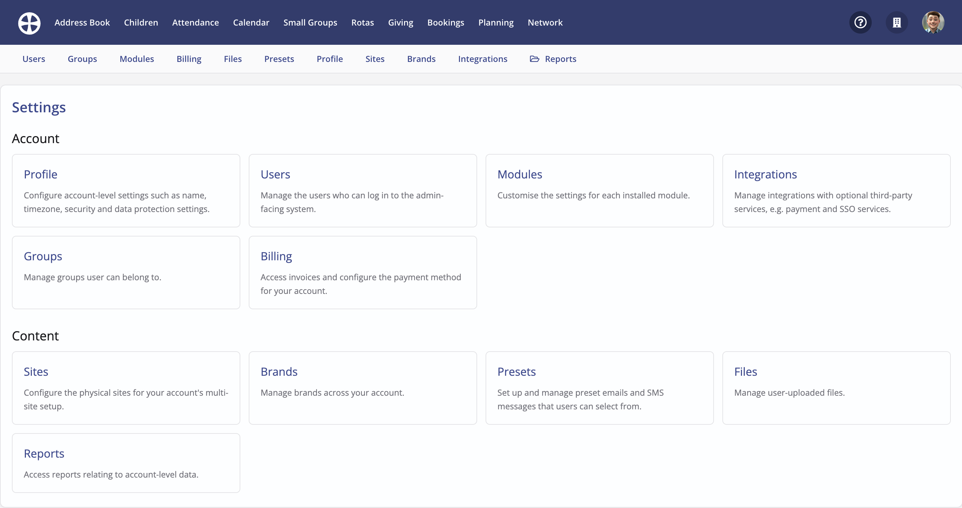Select the Files tab in sub-navigation
Image resolution: width=962 pixels, height=508 pixels.
(x=233, y=59)
